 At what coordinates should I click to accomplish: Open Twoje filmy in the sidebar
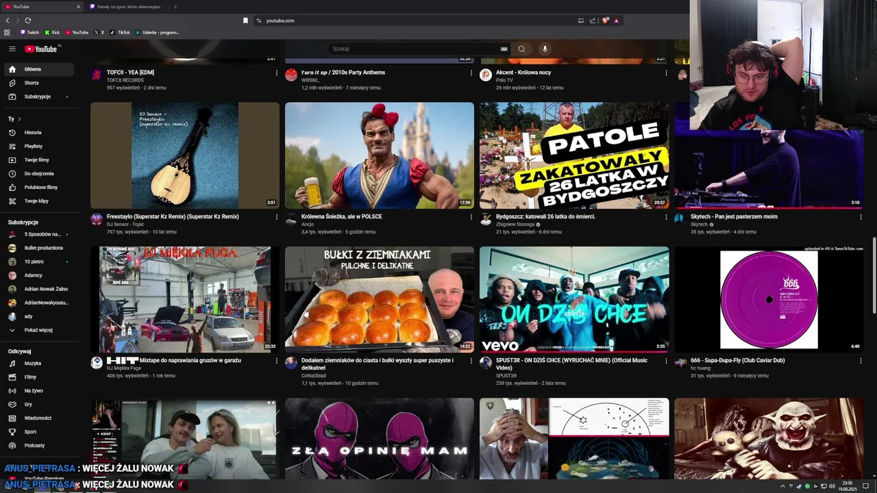tap(38, 160)
